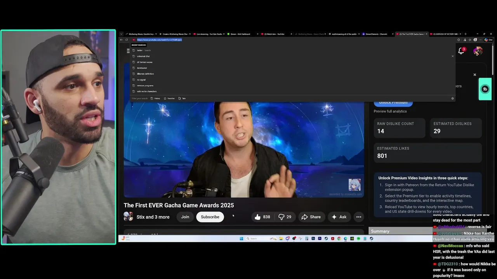Screen dimensions: 497x279
Task: Remove suggestion with the dropdown X button
Action: click(x=452, y=56)
